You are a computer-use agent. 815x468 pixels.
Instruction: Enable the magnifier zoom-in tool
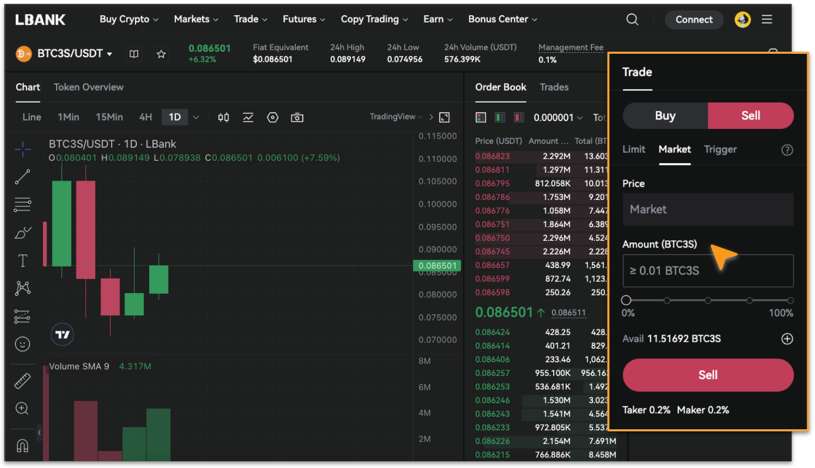[22, 409]
